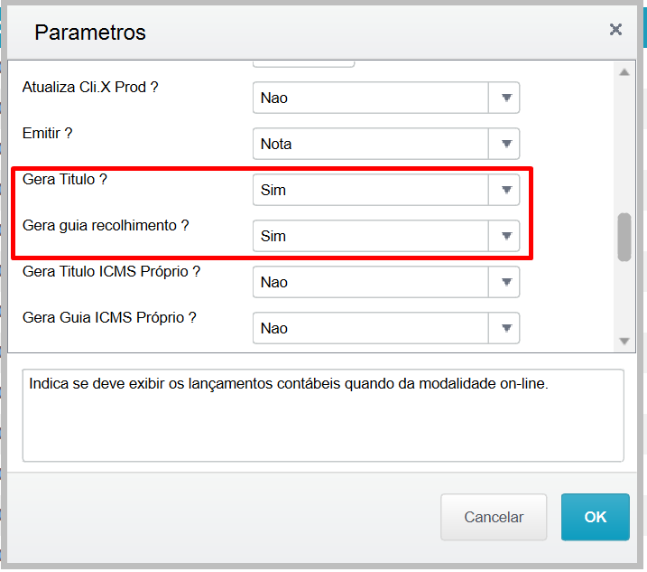Click the Atualiza Cli.X Prod field showing Nao
Image resolution: width=647 pixels, height=572 pixels.
(x=371, y=98)
